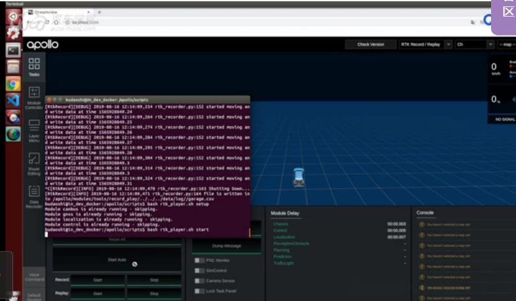This screenshot has width=516, height=301.
Task: Click the Voice Command sidebar button
Action: [x=34, y=277]
